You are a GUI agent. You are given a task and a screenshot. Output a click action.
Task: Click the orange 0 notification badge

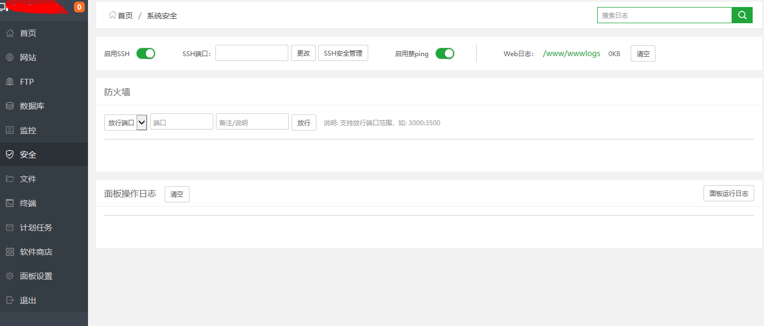pos(79,7)
